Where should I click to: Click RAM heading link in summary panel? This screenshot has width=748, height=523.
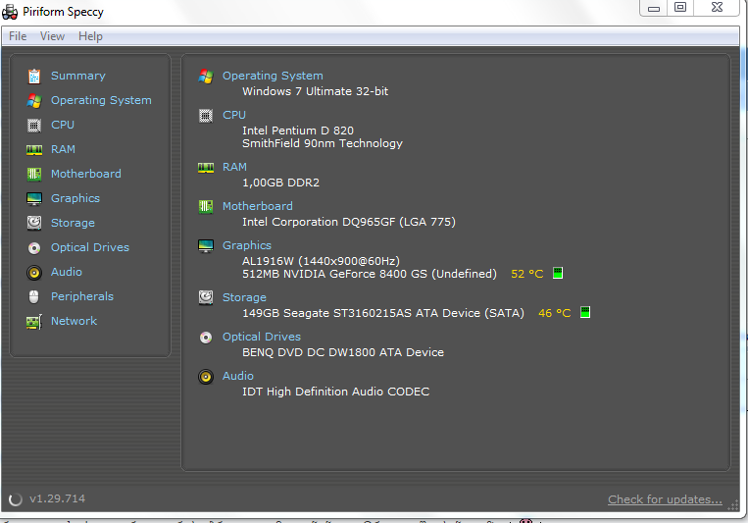(234, 167)
